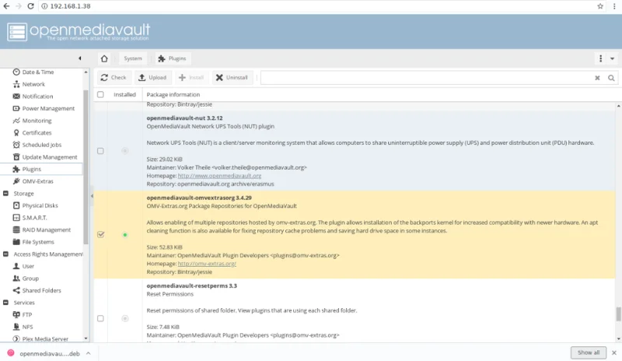Click the NFS service icon
622x361 pixels.
pyautogui.click(x=16, y=327)
